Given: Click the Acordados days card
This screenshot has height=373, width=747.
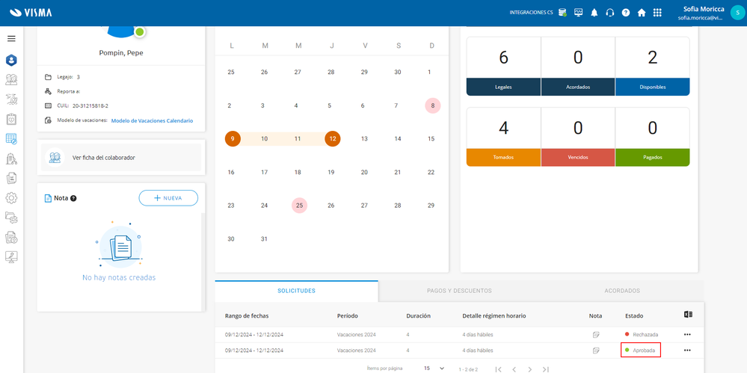Looking at the screenshot, I should pos(578,67).
